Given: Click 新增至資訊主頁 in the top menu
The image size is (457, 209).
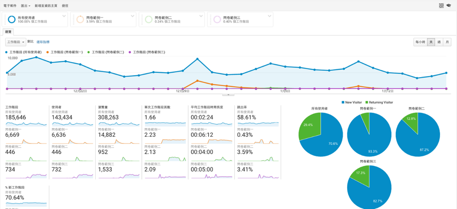Looking at the screenshot, I should (x=46, y=6).
